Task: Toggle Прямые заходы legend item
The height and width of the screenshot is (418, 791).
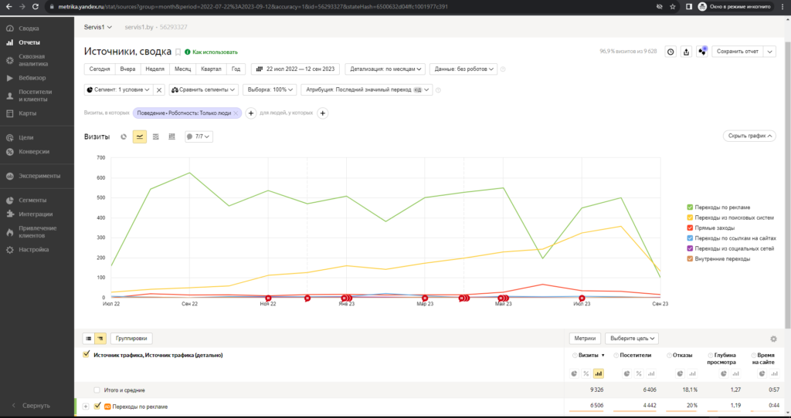Action: point(711,228)
